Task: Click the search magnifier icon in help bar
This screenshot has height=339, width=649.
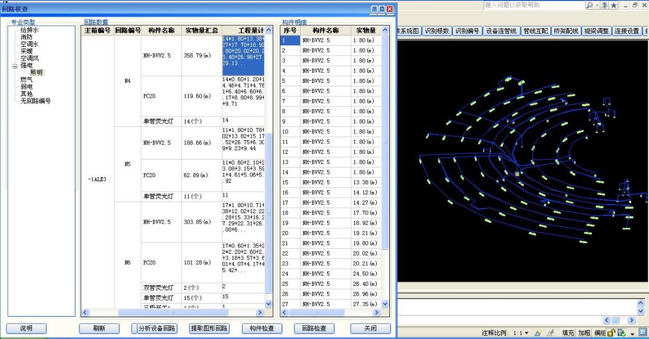Action: 589,5
